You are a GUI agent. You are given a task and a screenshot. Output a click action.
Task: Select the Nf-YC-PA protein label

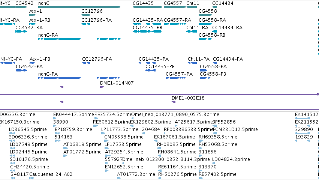[x=11, y=59]
